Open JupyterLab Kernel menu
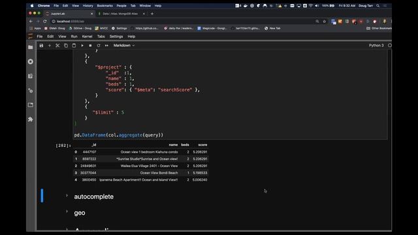 coord(87,37)
